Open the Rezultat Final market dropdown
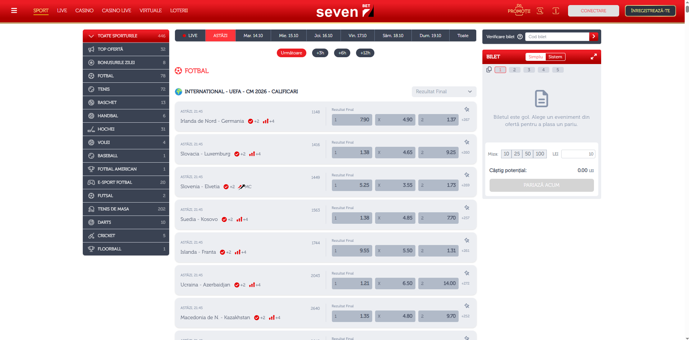Image resolution: width=689 pixels, height=340 pixels. 443,92
